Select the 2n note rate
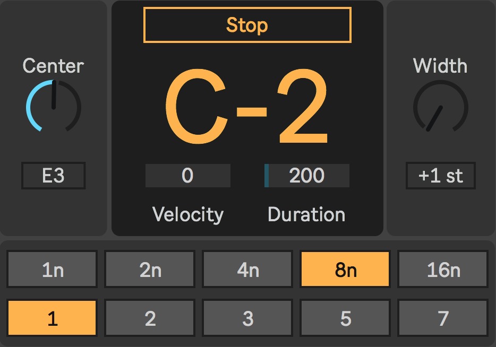The image size is (496, 347). [x=150, y=270]
